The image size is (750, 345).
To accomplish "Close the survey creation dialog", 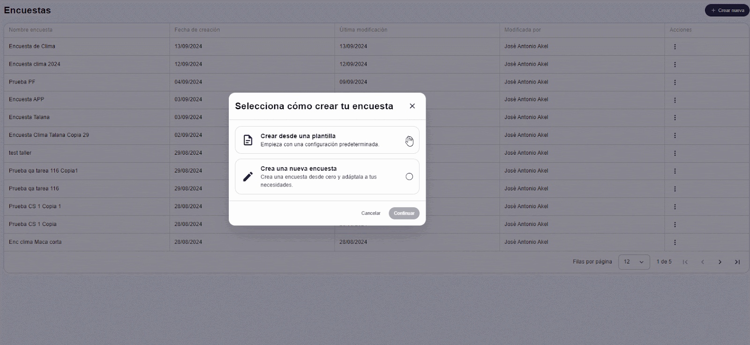I will pyautogui.click(x=412, y=106).
